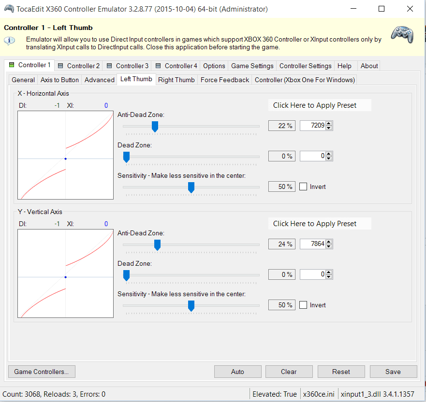Screen dimensions: 426x402
Task: Click the Y axis Anti-Dead Zone slider handle
Action: coord(157,245)
